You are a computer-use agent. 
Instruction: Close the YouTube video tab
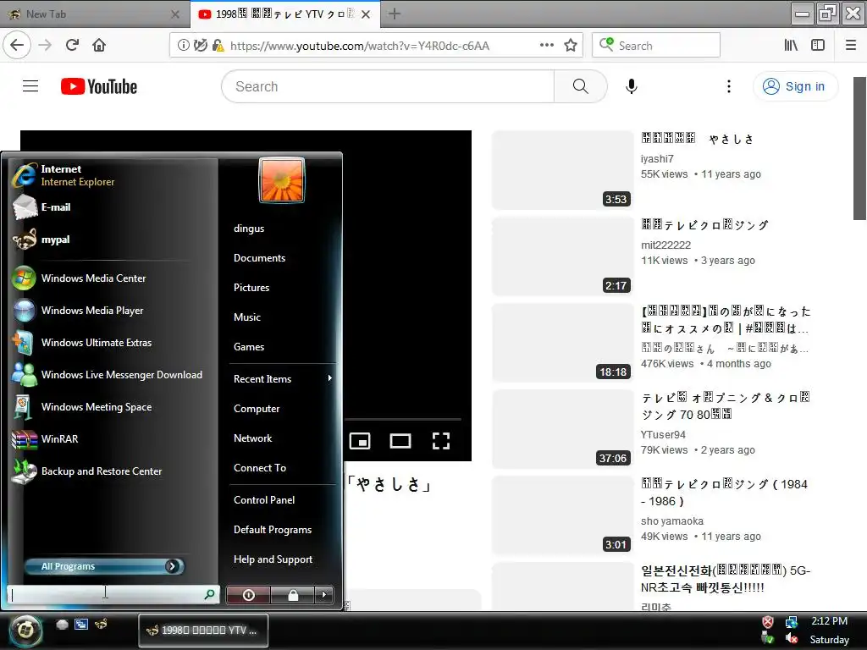click(x=366, y=14)
